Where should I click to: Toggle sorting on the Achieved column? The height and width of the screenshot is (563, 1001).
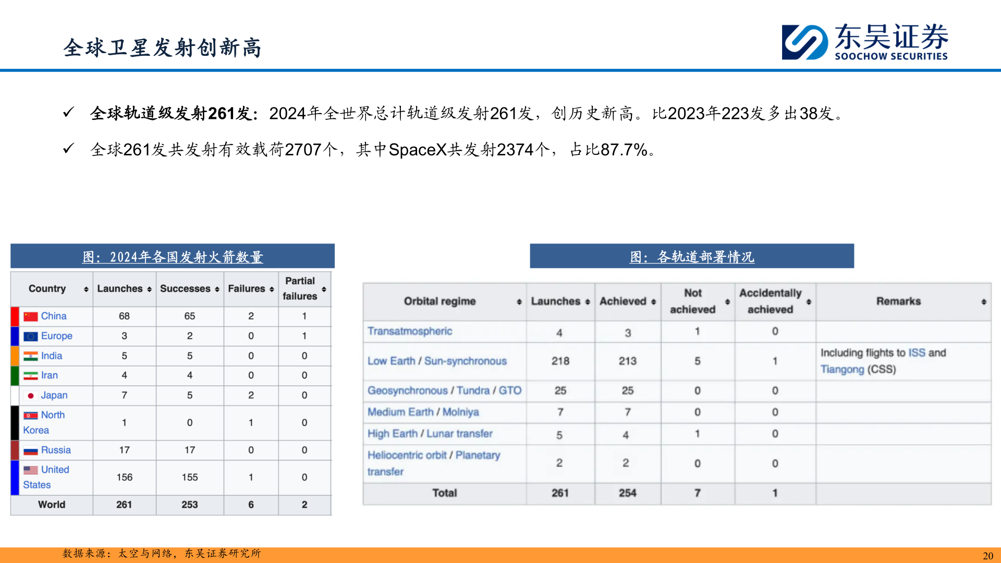pos(654,301)
